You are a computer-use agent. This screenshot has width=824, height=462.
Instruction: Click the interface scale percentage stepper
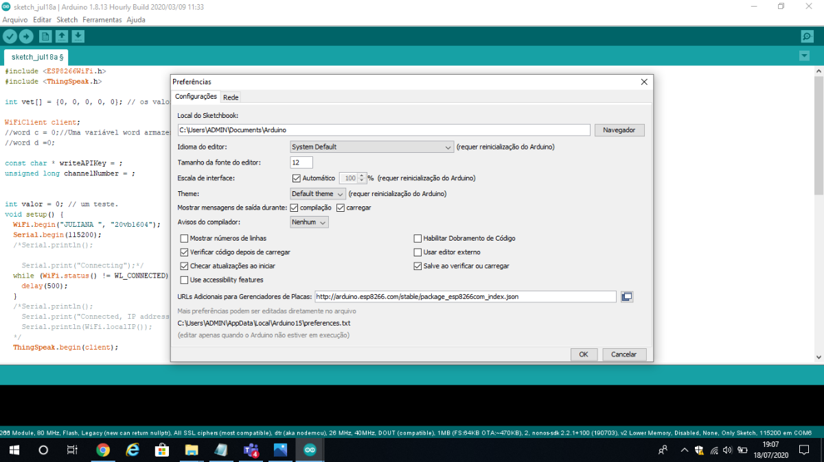pos(362,178)
